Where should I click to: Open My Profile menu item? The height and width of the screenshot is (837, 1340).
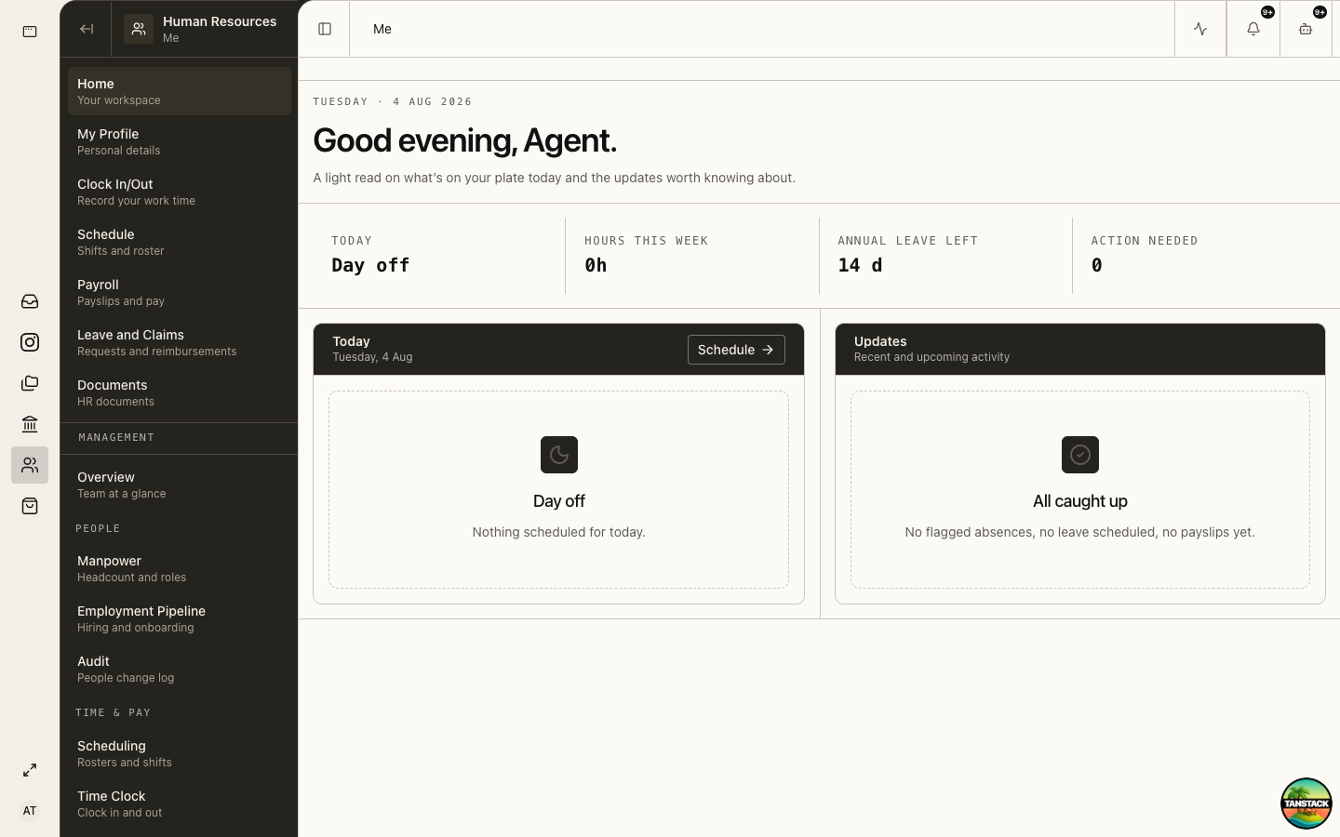tap(180, 141)
